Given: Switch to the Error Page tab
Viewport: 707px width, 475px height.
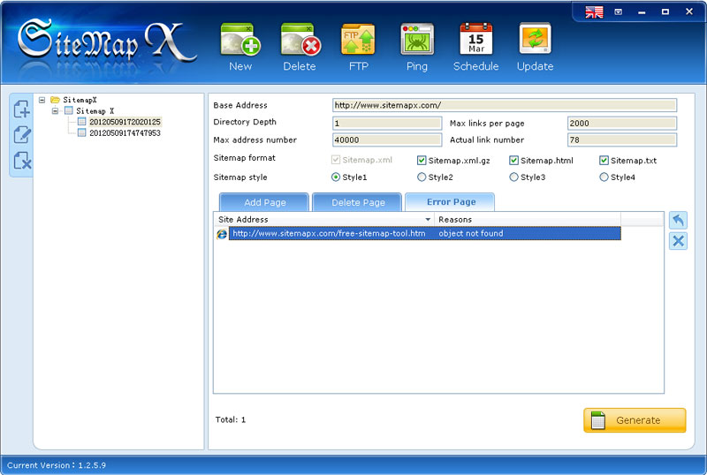Looking at the screenshot, I should [x=451, y=202].
